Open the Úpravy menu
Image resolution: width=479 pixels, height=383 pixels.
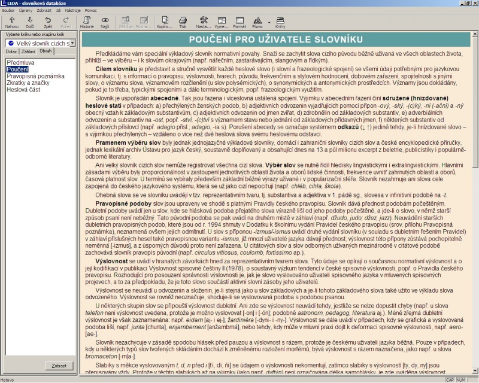point(26,10)
